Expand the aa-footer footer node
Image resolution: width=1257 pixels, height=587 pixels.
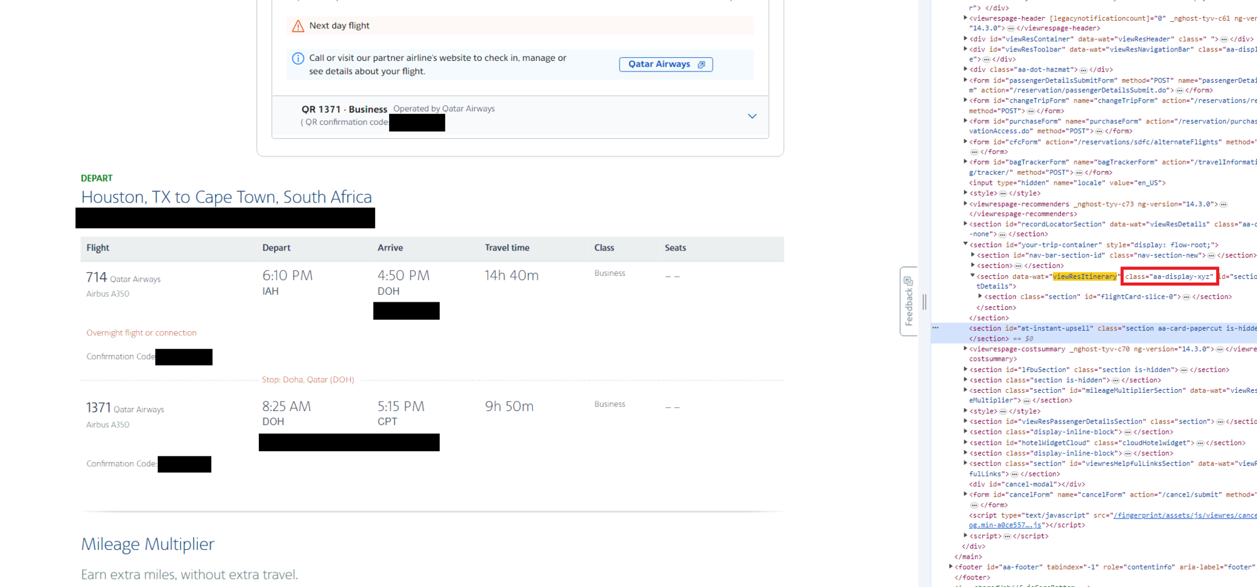(x=950, y=567)
